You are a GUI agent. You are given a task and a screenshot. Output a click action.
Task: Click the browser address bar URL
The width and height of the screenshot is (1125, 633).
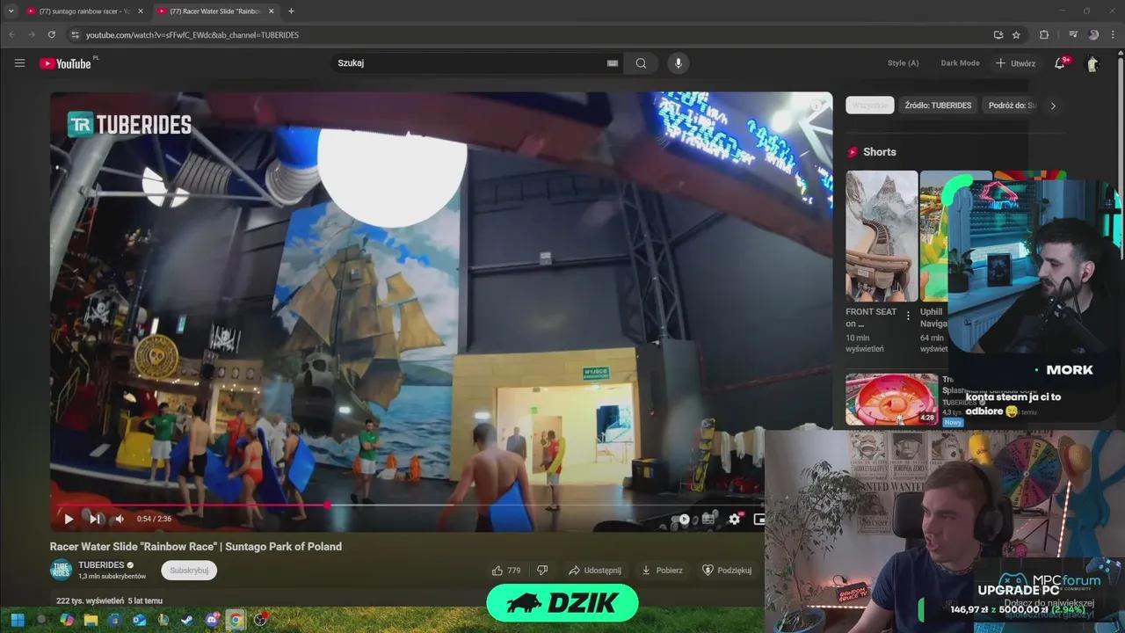[192, 35]
